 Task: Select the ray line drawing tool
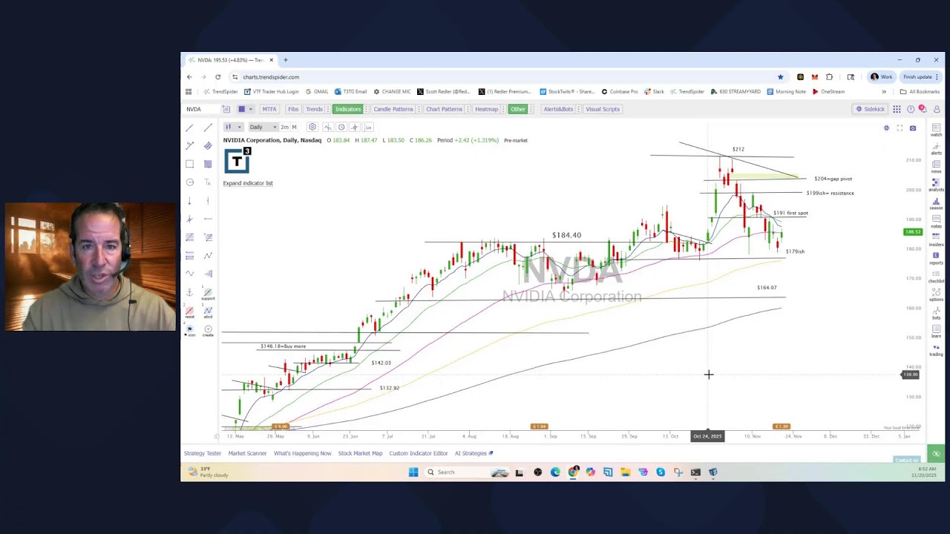(208, 128)
